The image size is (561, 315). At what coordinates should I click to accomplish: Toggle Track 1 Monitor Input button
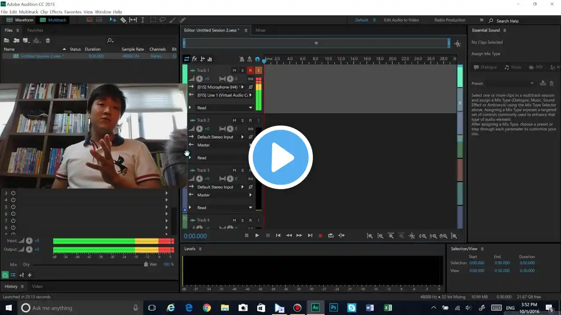(x=259, y=70)
